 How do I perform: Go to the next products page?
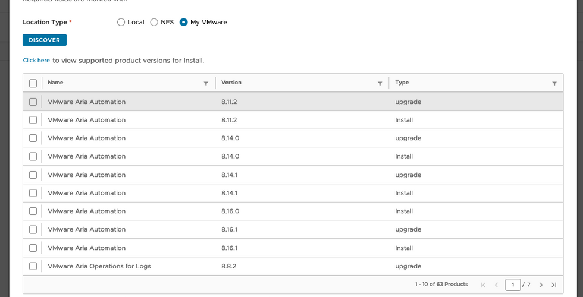click(x=541, y=285)
